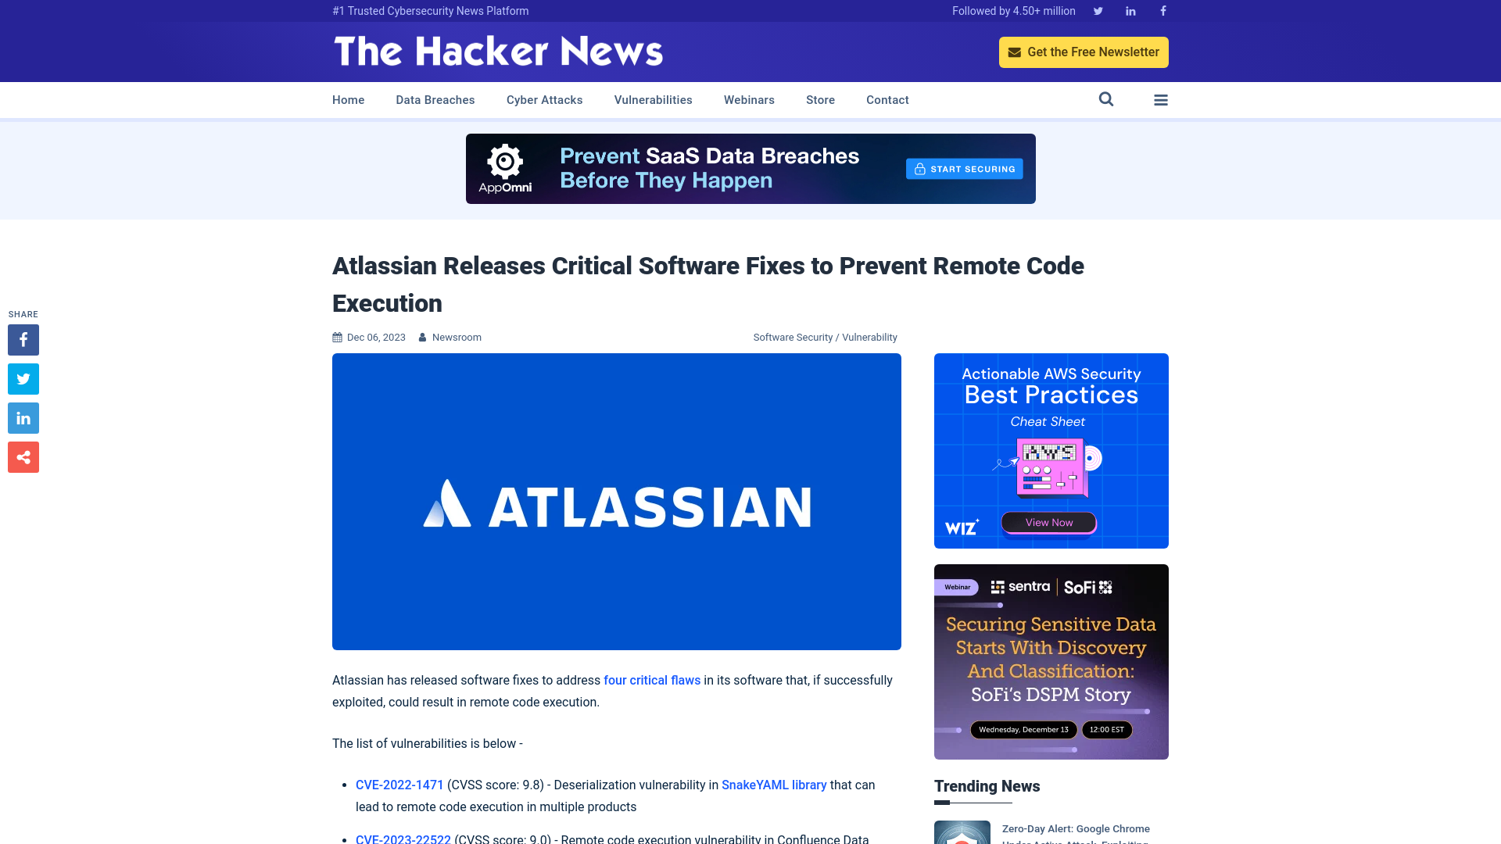Click the Twitter share icon
This screenshot has width=1501, height=844.
(23, 379)
